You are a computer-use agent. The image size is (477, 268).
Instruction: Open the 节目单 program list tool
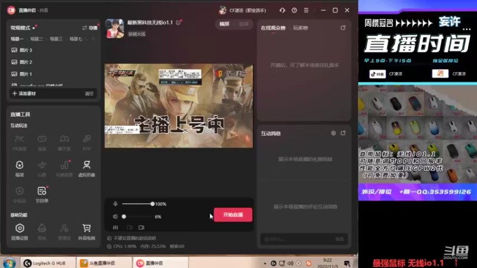tap(42, 195)
